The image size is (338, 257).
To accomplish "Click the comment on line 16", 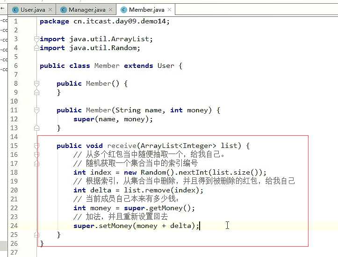I will (x=149, y=154).
